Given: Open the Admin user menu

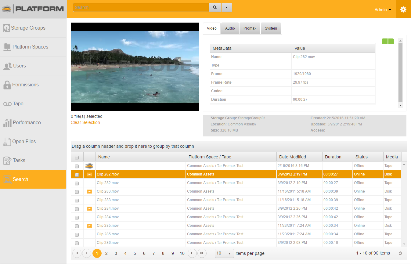Looking at the screenshot, I should 383,10.
